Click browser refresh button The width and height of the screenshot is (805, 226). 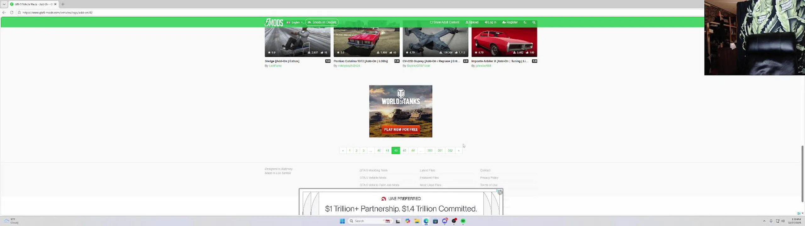[x=12, y=13]
